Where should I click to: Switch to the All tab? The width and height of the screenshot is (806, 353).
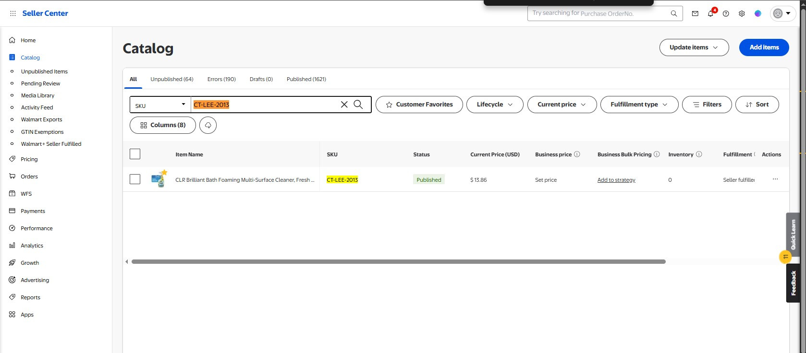[x=134, y=79]
